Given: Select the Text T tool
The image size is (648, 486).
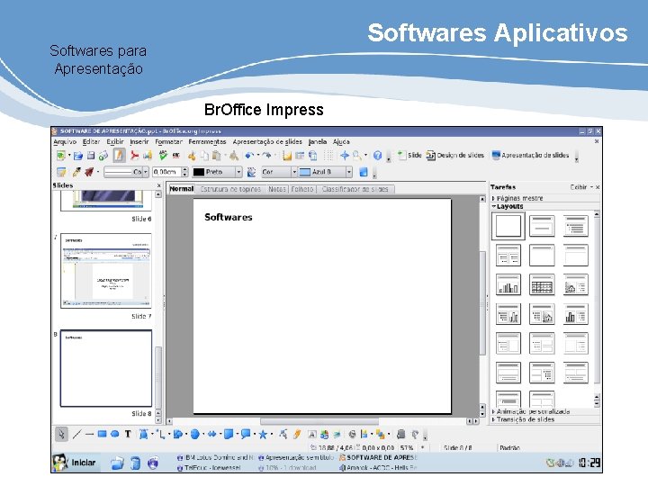Looking at the screenshot, I should [128, 435].
